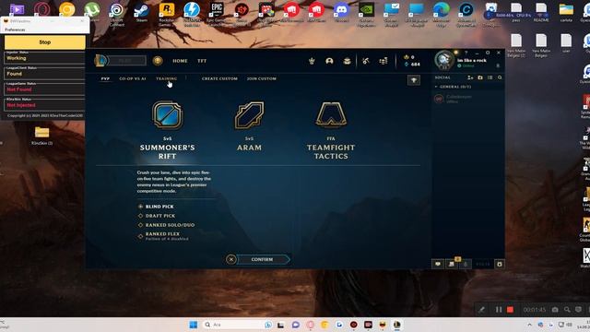Open the Join Custom tab
590x332 pixels.
coord(262,78)
